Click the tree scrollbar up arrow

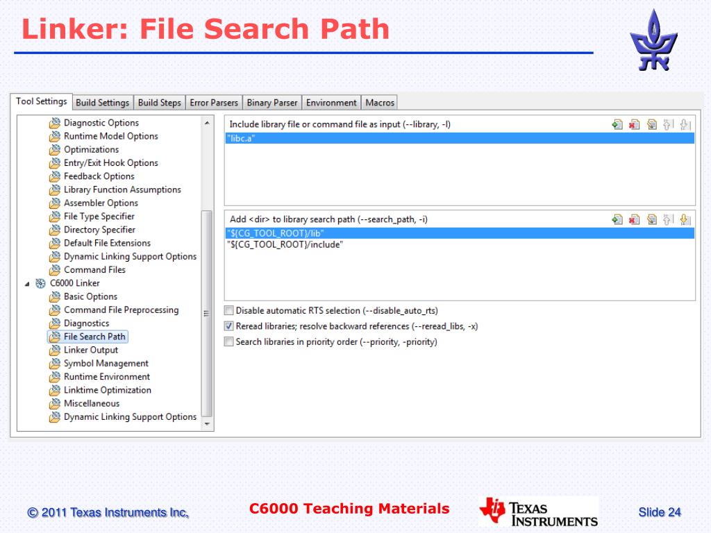[207, 123]
